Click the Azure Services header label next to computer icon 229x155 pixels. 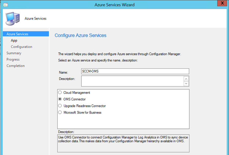(x=36, y=18)
